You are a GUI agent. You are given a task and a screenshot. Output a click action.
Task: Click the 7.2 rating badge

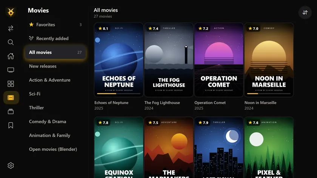pyautogui.click(x=203, y=29)
